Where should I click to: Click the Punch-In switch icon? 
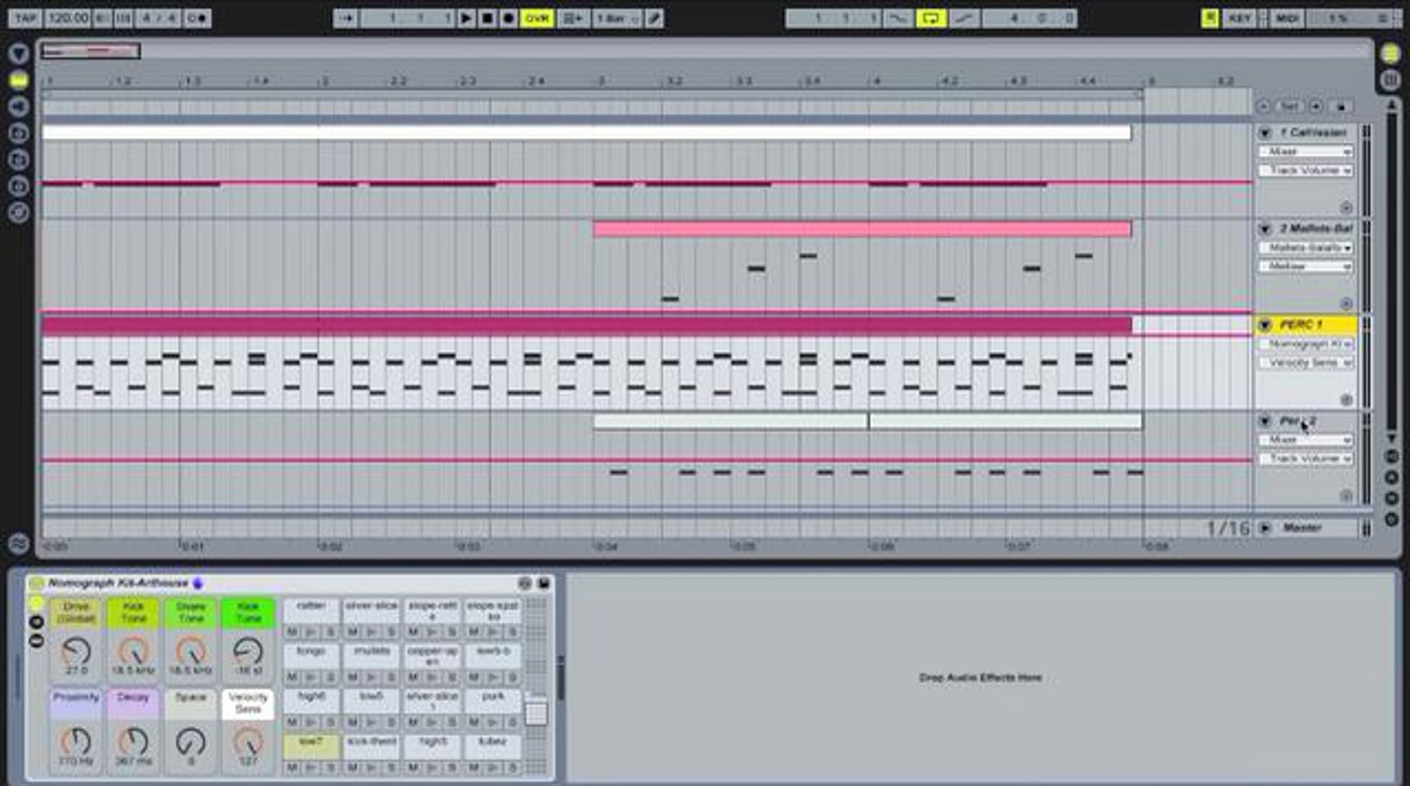point(898,18)
